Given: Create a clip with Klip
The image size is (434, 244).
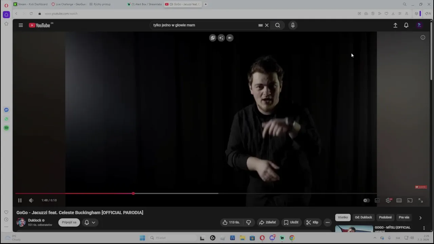Looking at the screenshot, I should point(312,222).
